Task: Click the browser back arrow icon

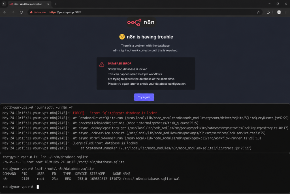Action: (5, 12)
